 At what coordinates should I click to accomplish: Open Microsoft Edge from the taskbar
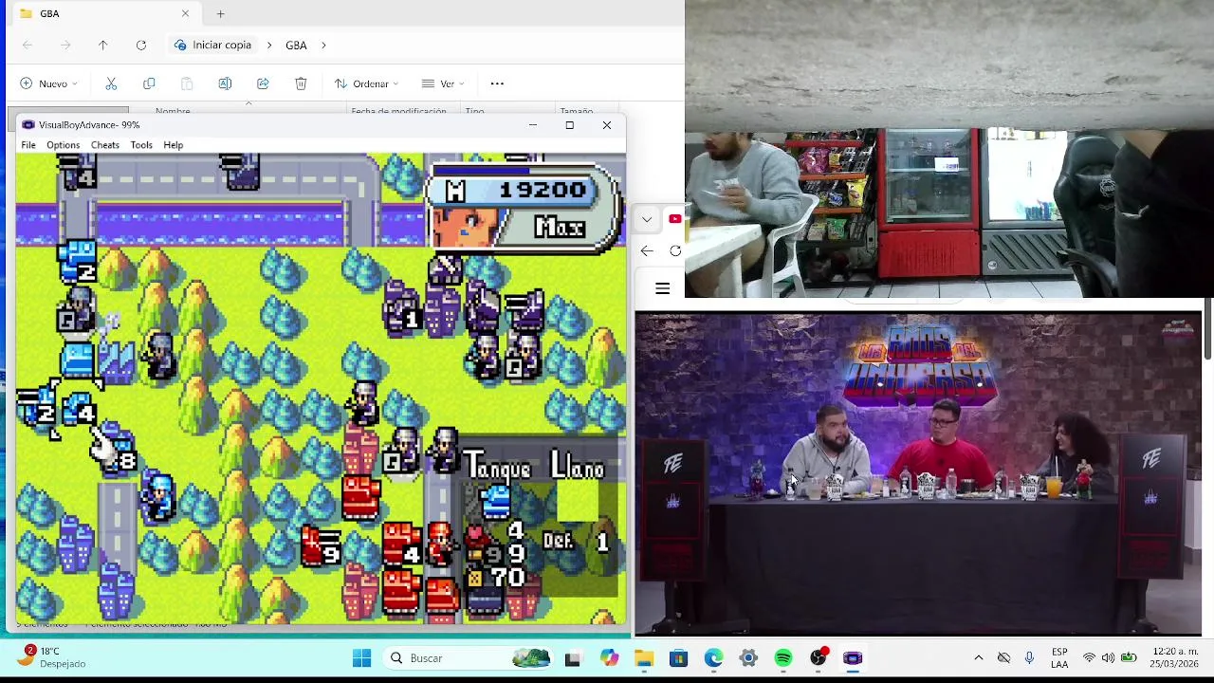(713, 658)
